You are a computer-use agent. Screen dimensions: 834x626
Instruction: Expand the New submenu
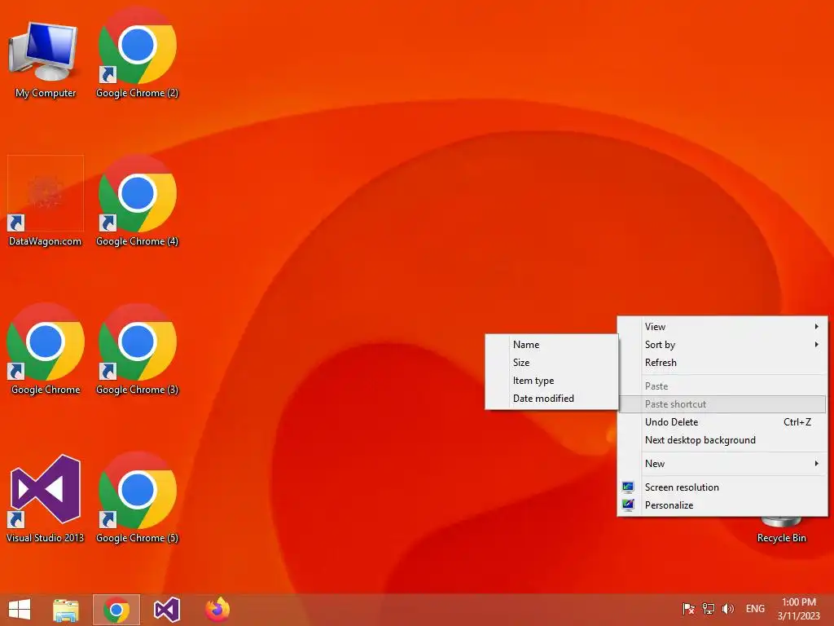pyautogui.click(x=722, y=464)
